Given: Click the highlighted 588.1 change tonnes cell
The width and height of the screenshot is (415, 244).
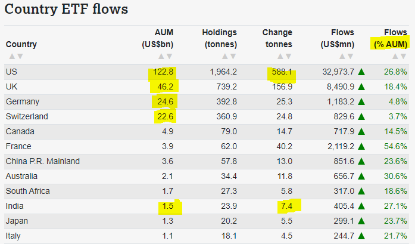Looking at the screenshot, I should [282, 72].
